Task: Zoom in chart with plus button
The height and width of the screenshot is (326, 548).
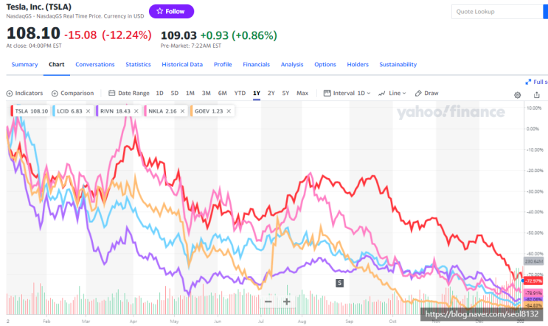Action: 287,302
